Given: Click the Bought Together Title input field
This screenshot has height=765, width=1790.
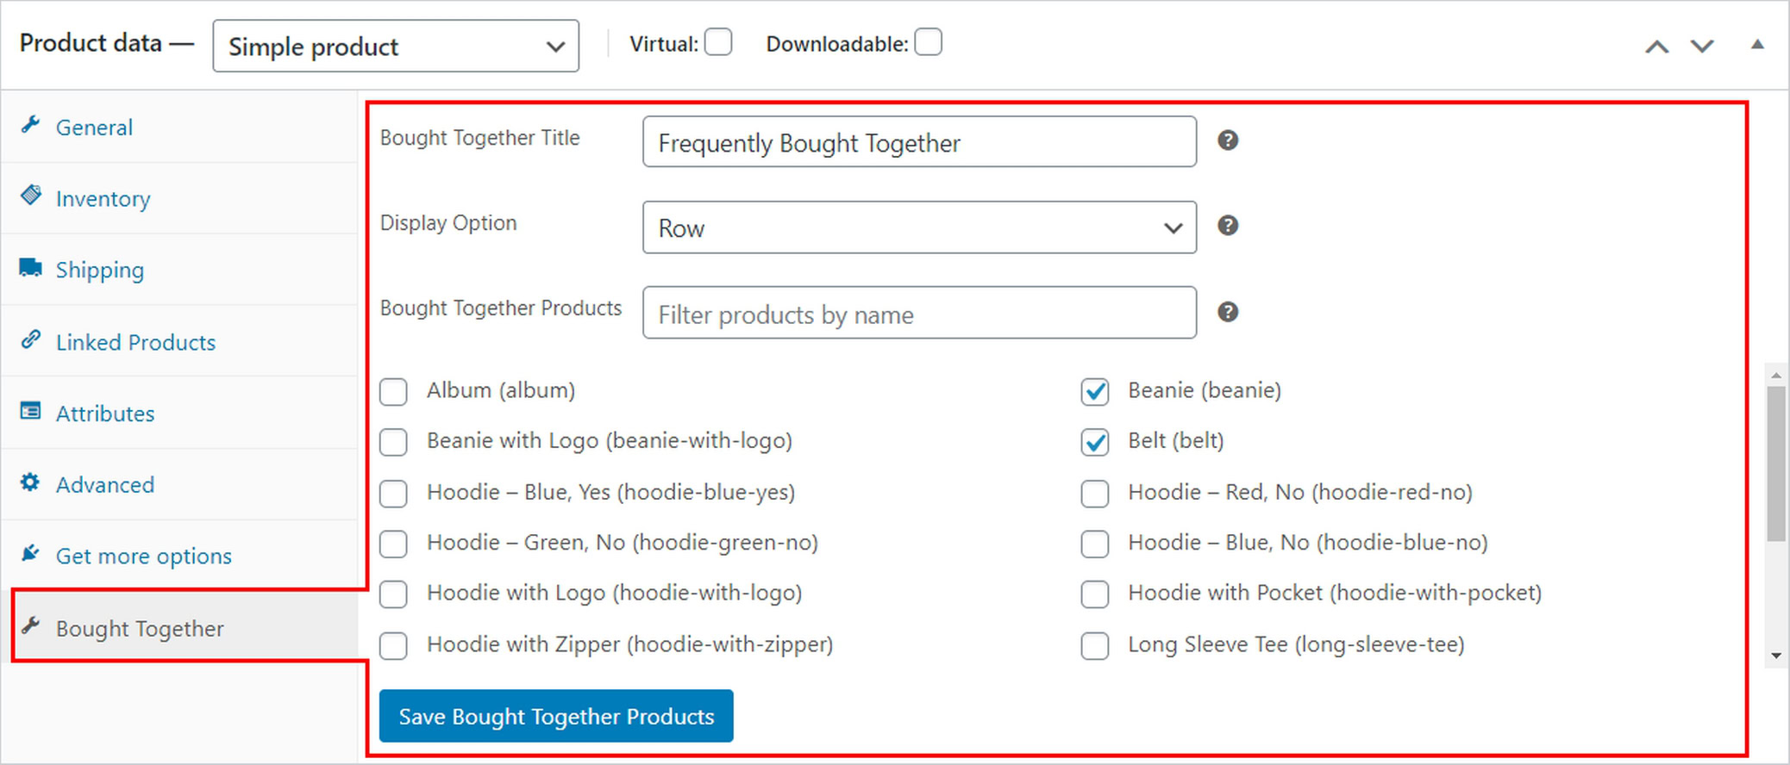Looking at the screenshot, I should (919, 141).
